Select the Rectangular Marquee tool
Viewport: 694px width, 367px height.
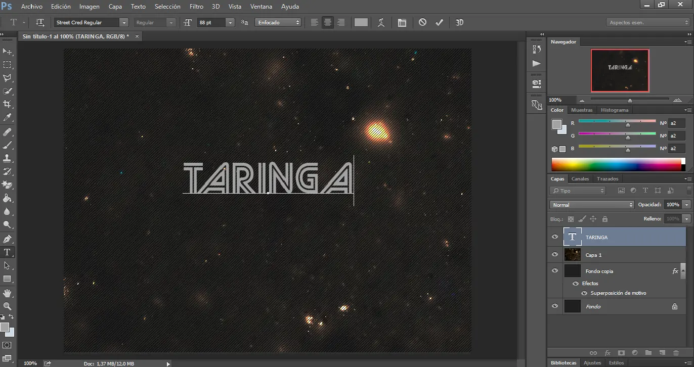7,65
